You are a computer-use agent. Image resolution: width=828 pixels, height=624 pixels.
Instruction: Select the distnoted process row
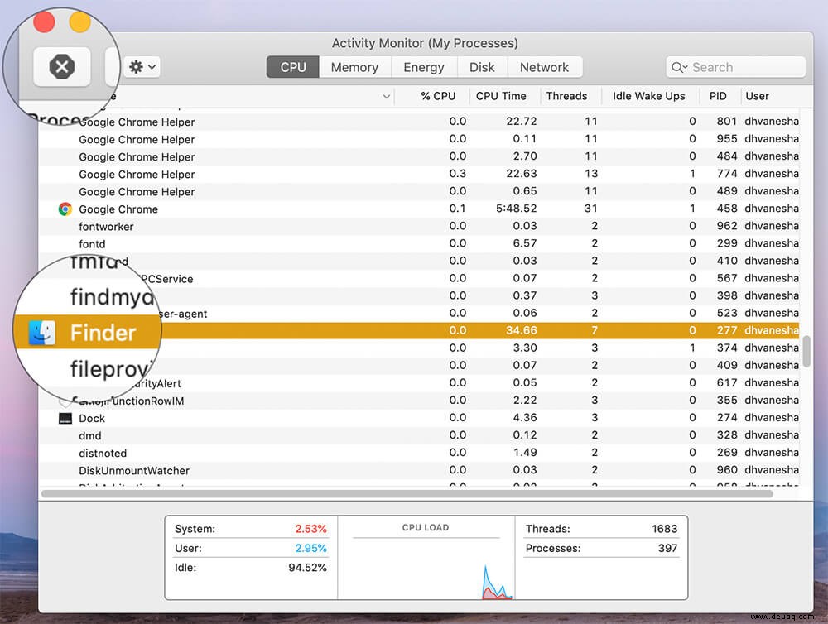(419, 453)
